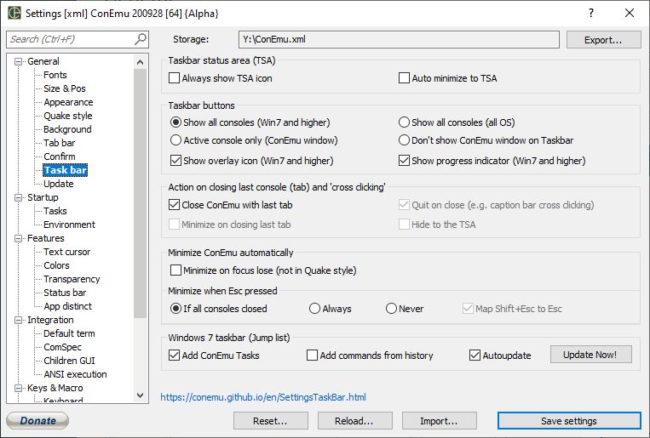The image size is (650, 438).
Task: Click the Reset... button
Action: [x=270, y=421]
